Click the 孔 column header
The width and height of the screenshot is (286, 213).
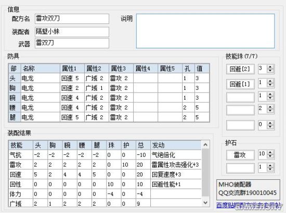(188, 69)
